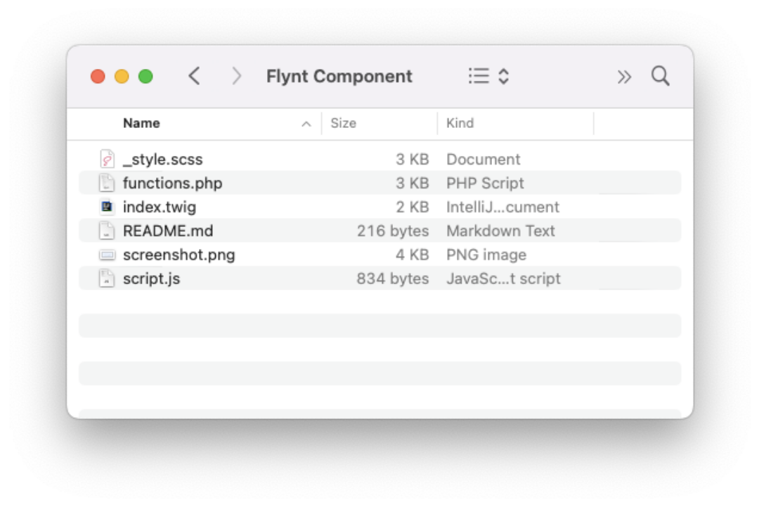Click the Markdown Text kind label
This screenshot has width=759, height=507.
click(x=500, y=231)
